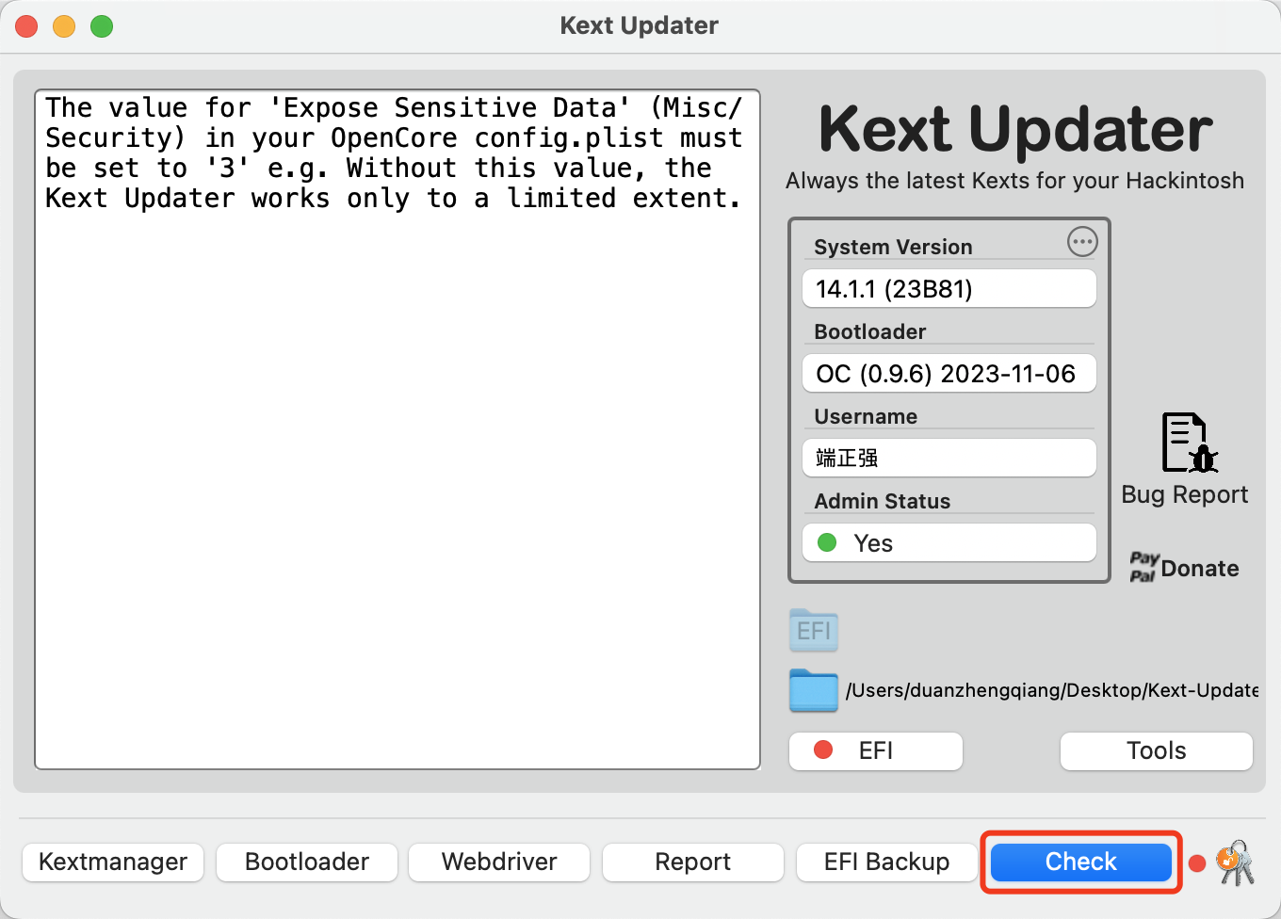Click the grayed-out EFI partition icon
The image size is (1281, 919).
pos(813,630)
